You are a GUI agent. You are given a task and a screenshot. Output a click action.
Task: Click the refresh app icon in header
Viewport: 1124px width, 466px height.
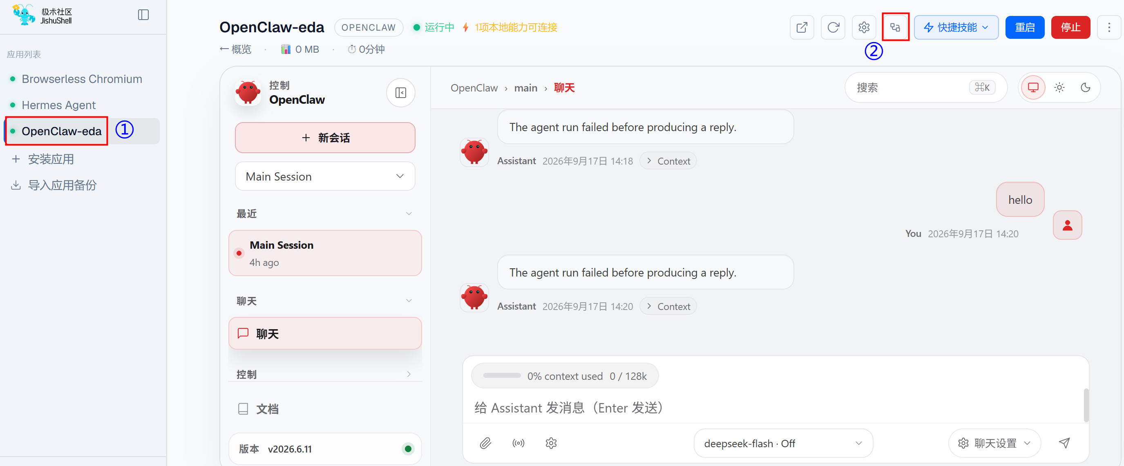click(833, 27)
